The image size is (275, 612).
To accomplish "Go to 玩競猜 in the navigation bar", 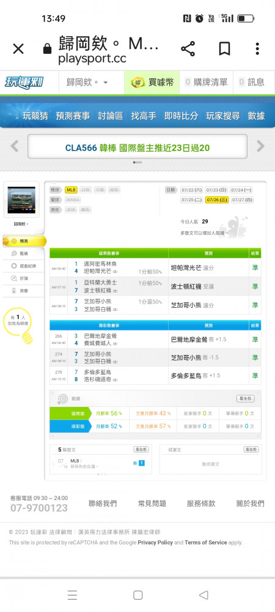I will [x=35, y=116].
